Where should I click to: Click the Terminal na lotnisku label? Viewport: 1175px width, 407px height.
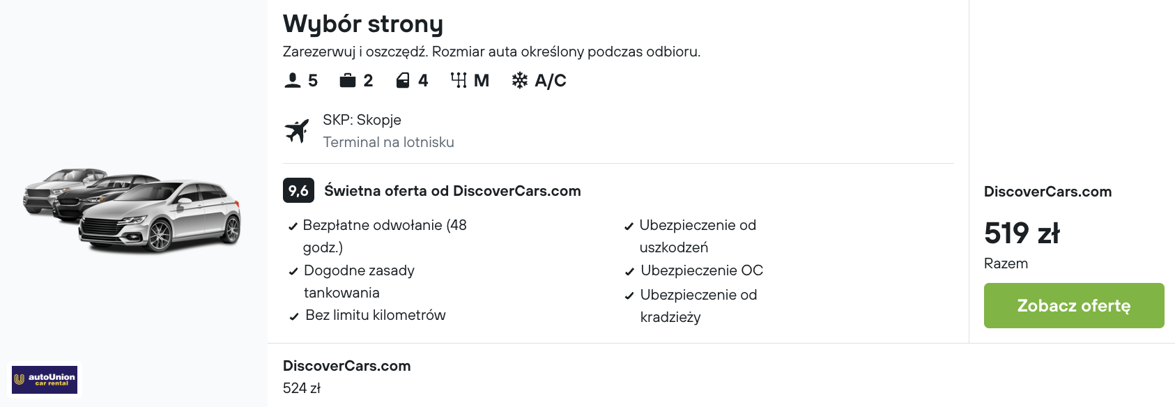click(x=388, y=142)
